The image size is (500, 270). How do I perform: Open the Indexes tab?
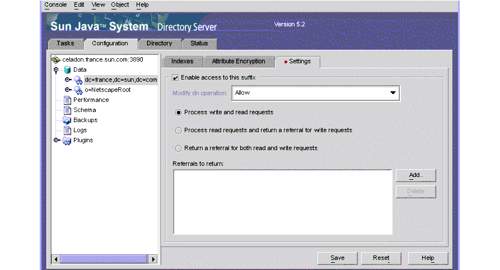coord(183,62)
